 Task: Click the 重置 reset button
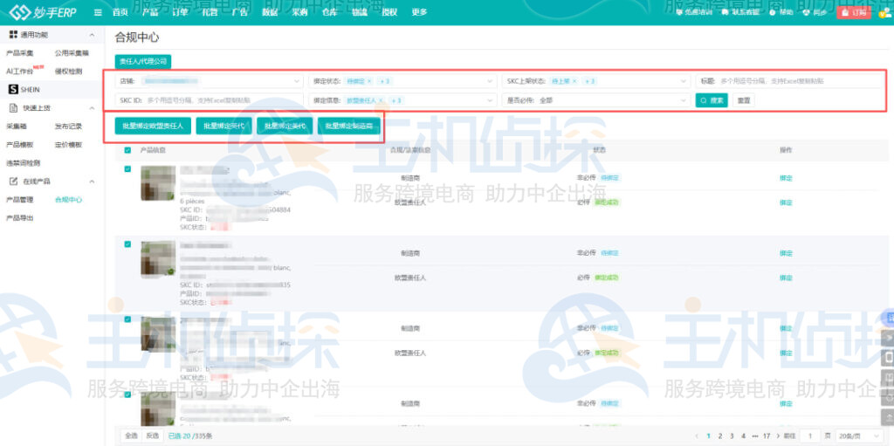pos(744,100)
